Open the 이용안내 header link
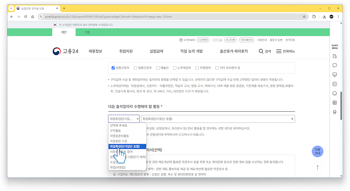 point(262,40)
